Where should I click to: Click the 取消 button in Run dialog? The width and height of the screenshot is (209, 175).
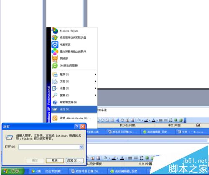(55, 160)
